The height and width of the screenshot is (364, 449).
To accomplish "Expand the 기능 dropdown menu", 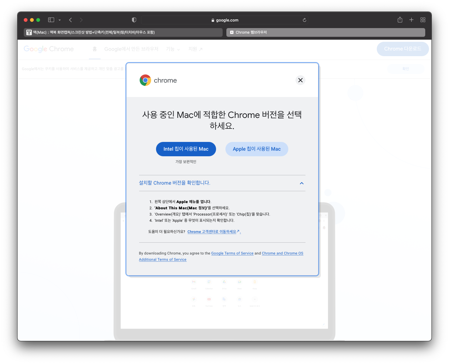I will pyautogui.click(x=173, y=49).
